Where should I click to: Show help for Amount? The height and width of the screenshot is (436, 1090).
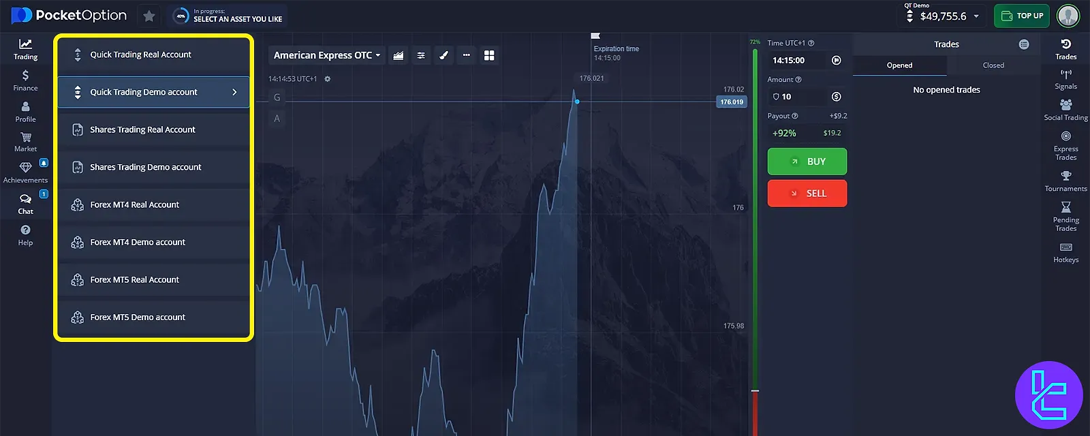pyautogui.click(x=798, y=80)
